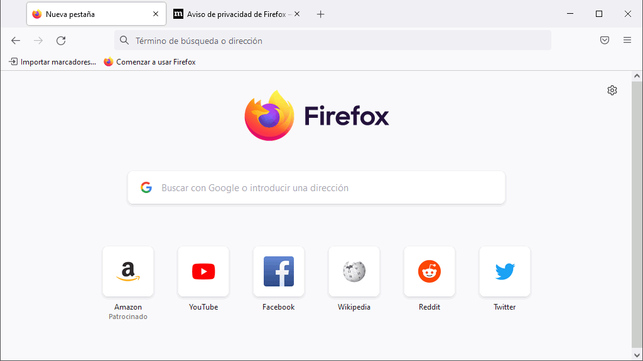Switch to Aviso de privacidad de Firefox tab
The height and width of the screenshot is (361, 643).
coord(237,14)
